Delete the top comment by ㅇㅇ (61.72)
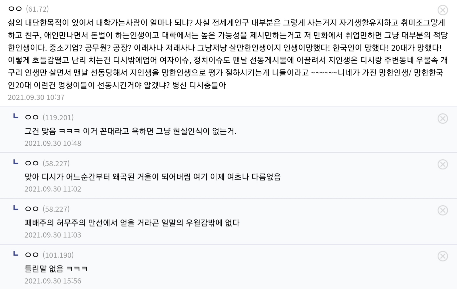 tap(442, 10)
